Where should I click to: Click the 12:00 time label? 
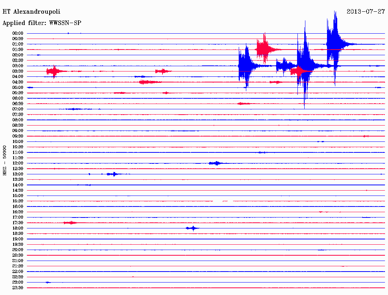click(x=18, y=163)
